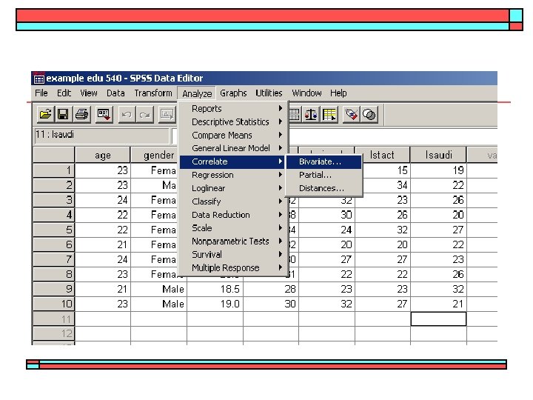Select row 1 header
533x400 pixels.
(x=54, y=170)
